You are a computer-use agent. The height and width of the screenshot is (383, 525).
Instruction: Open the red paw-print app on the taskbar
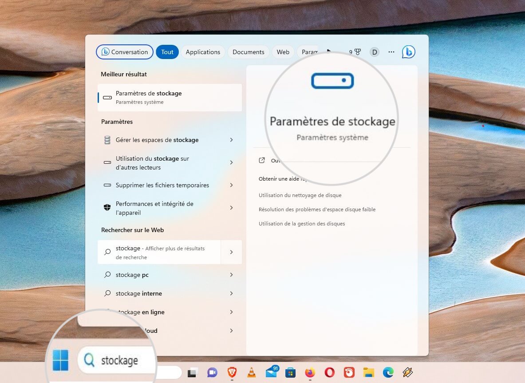(x=349, y=372)
